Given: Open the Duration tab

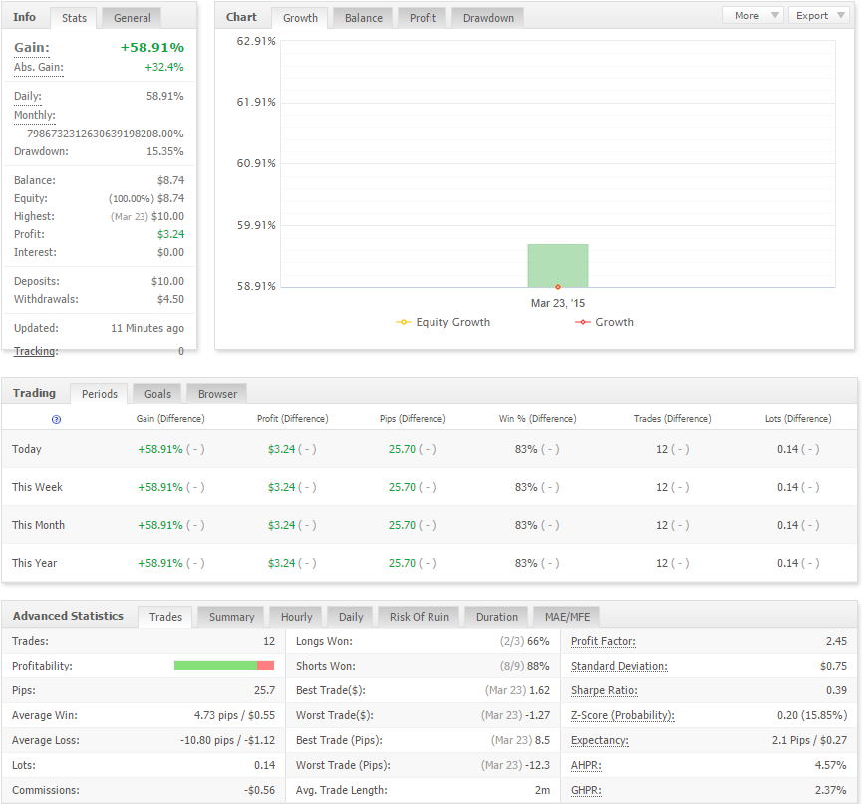Looking at the screenshot, I should point(497,617).
